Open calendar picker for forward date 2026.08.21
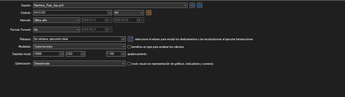Screen dimensions: 345x97 [x=107, y=30]
